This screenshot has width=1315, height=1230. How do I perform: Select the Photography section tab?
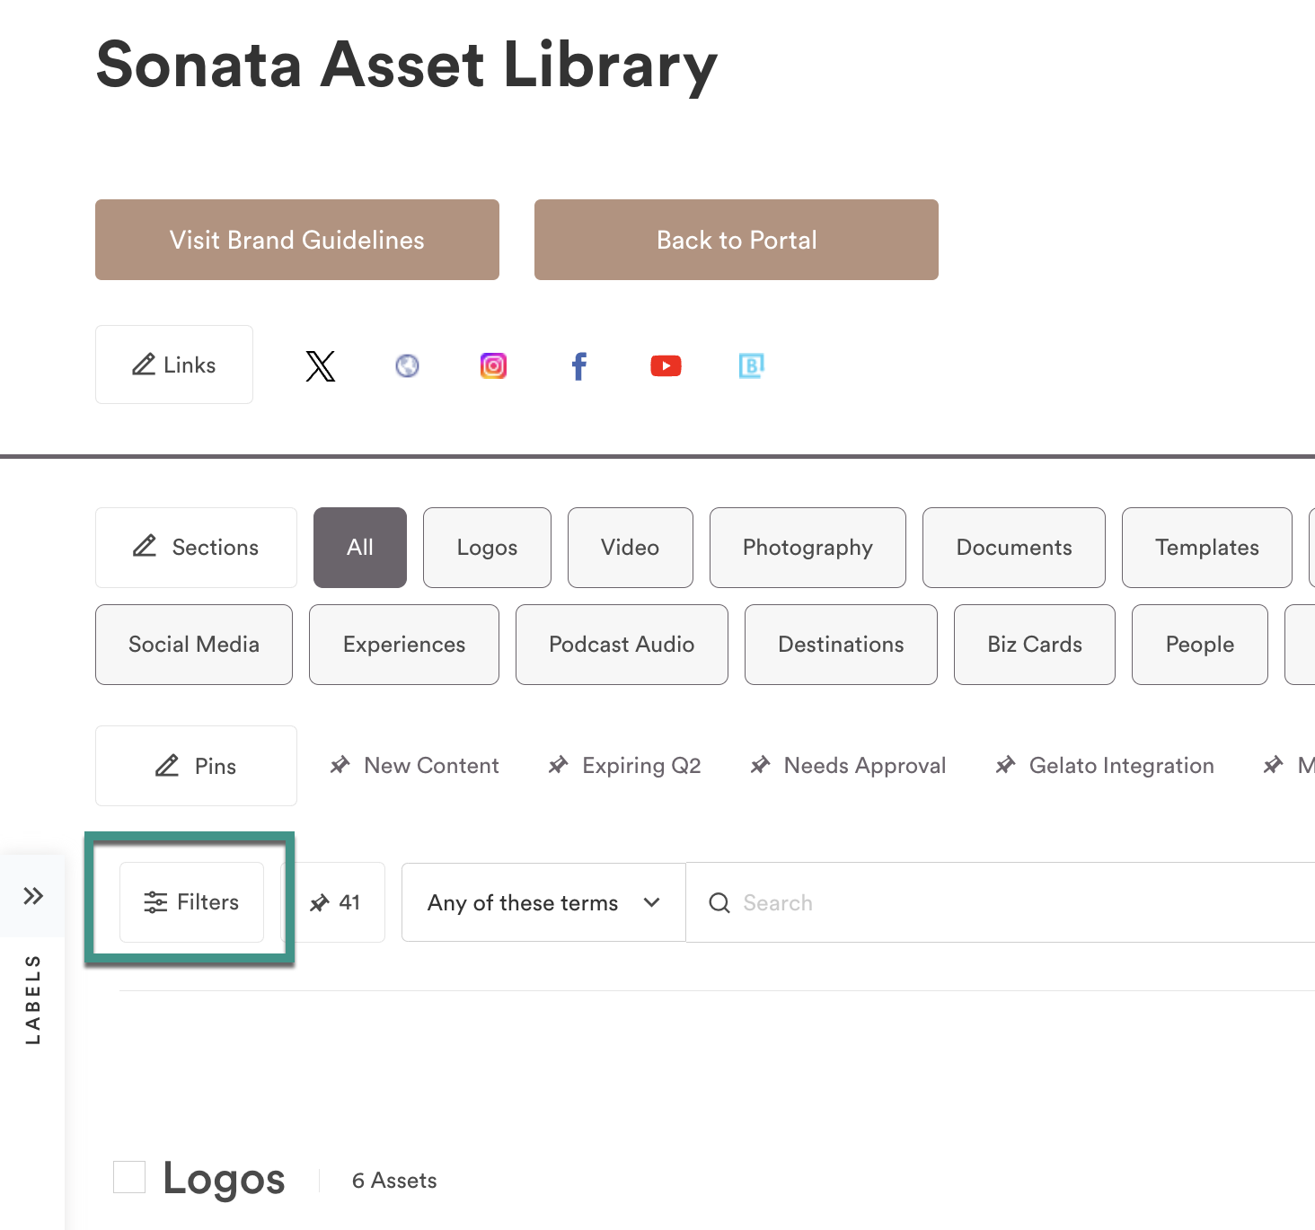808,548
